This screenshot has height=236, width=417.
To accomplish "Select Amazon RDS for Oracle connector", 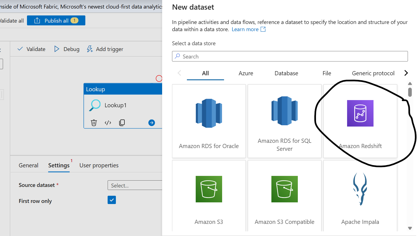I will (209, 121).
